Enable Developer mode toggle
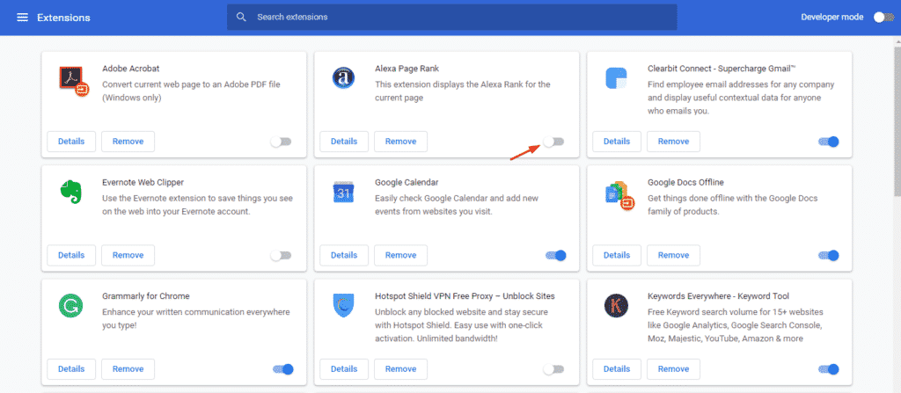The image size is (901, 393). pyautogui.click(x=883, y=18)
